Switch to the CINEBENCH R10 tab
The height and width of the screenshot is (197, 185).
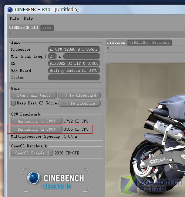24,27
